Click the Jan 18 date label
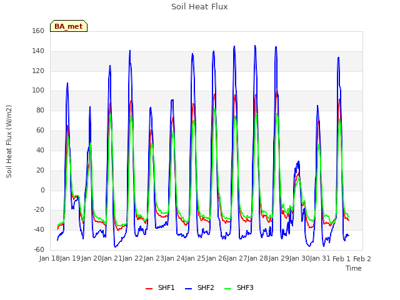 click(x=49, y=259)
